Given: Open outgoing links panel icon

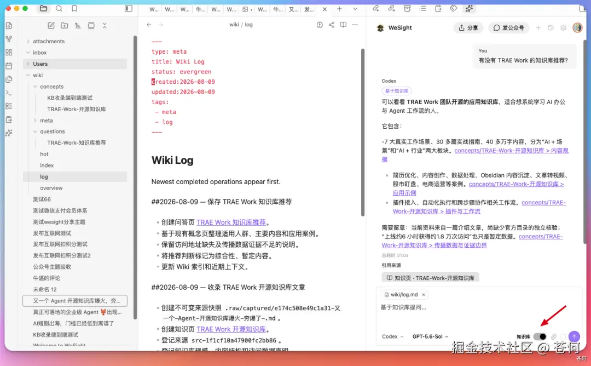Looking at the screenshot, I should point(392,8).
